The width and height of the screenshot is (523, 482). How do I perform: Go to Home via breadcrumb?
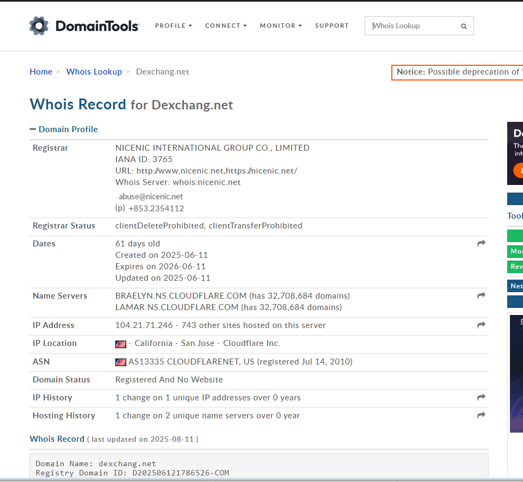click(x=41, y=72)
